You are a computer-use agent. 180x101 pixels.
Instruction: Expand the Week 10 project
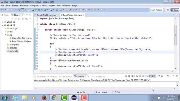click(3, 22)
